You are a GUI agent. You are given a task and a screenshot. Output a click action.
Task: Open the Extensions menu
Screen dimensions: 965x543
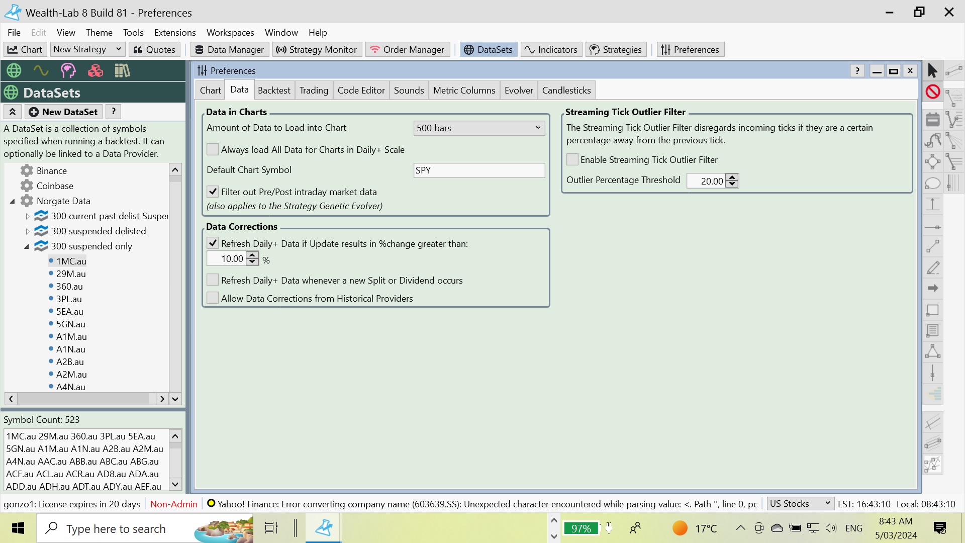[x=175, y=32]
